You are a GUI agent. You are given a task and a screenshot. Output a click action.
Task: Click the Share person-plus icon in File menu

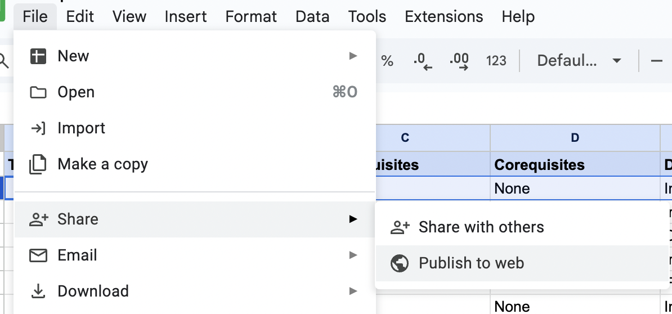point(39,219)
